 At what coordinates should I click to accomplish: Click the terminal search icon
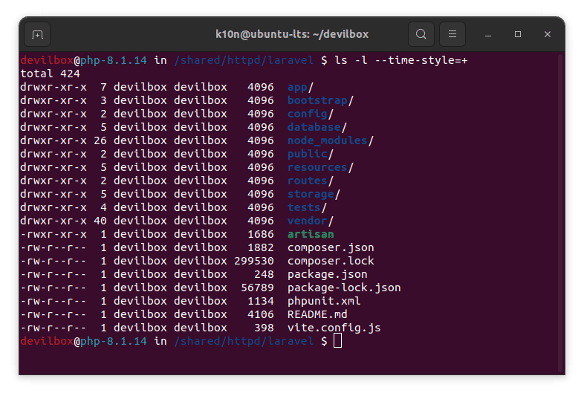(x=421, y=34)
